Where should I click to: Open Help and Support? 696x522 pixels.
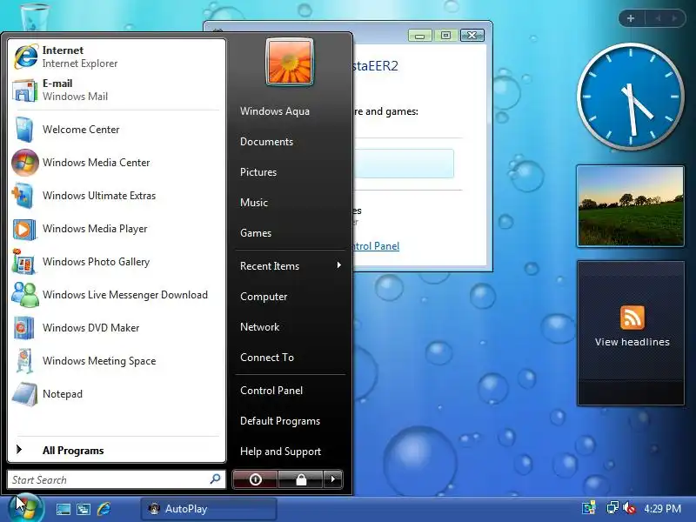click(280, 452)
